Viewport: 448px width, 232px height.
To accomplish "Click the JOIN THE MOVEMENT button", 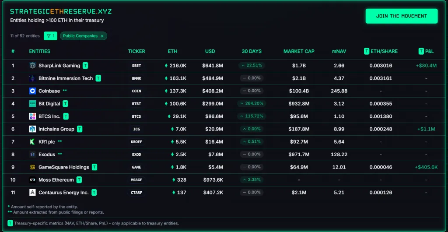I will 401,16.
